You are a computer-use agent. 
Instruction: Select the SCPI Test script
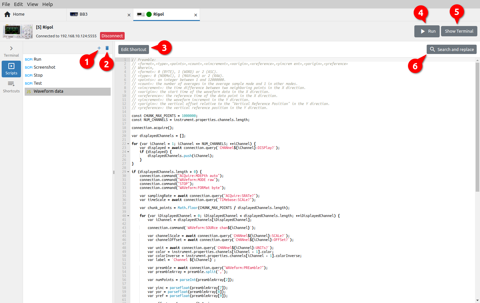tap(68, 83)
